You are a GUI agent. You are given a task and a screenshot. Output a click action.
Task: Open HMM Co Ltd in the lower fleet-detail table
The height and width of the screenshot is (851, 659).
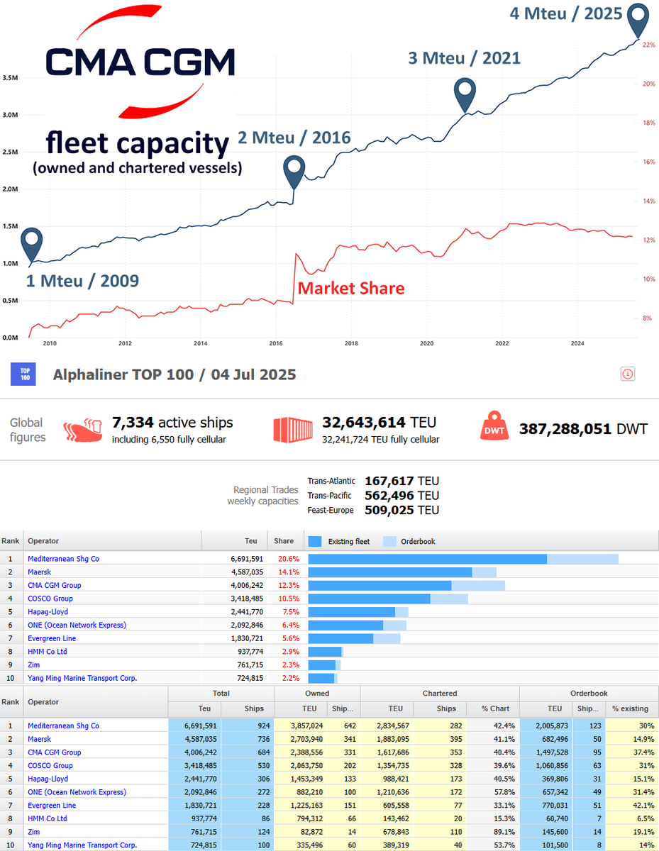48,818
